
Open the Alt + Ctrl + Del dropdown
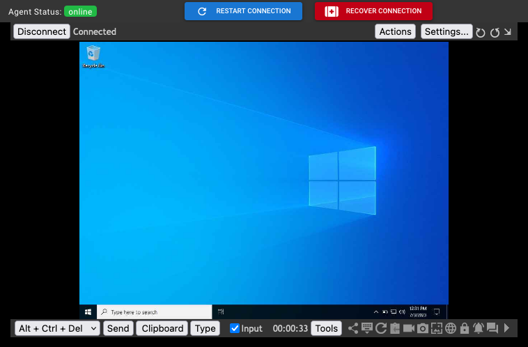tap(57, 328)
